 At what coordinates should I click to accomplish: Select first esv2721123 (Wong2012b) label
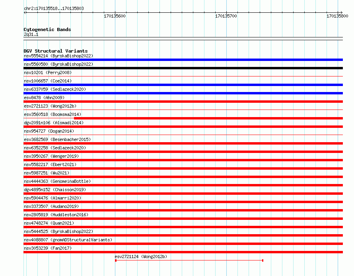pyautogui.click(x=50, y=106)
